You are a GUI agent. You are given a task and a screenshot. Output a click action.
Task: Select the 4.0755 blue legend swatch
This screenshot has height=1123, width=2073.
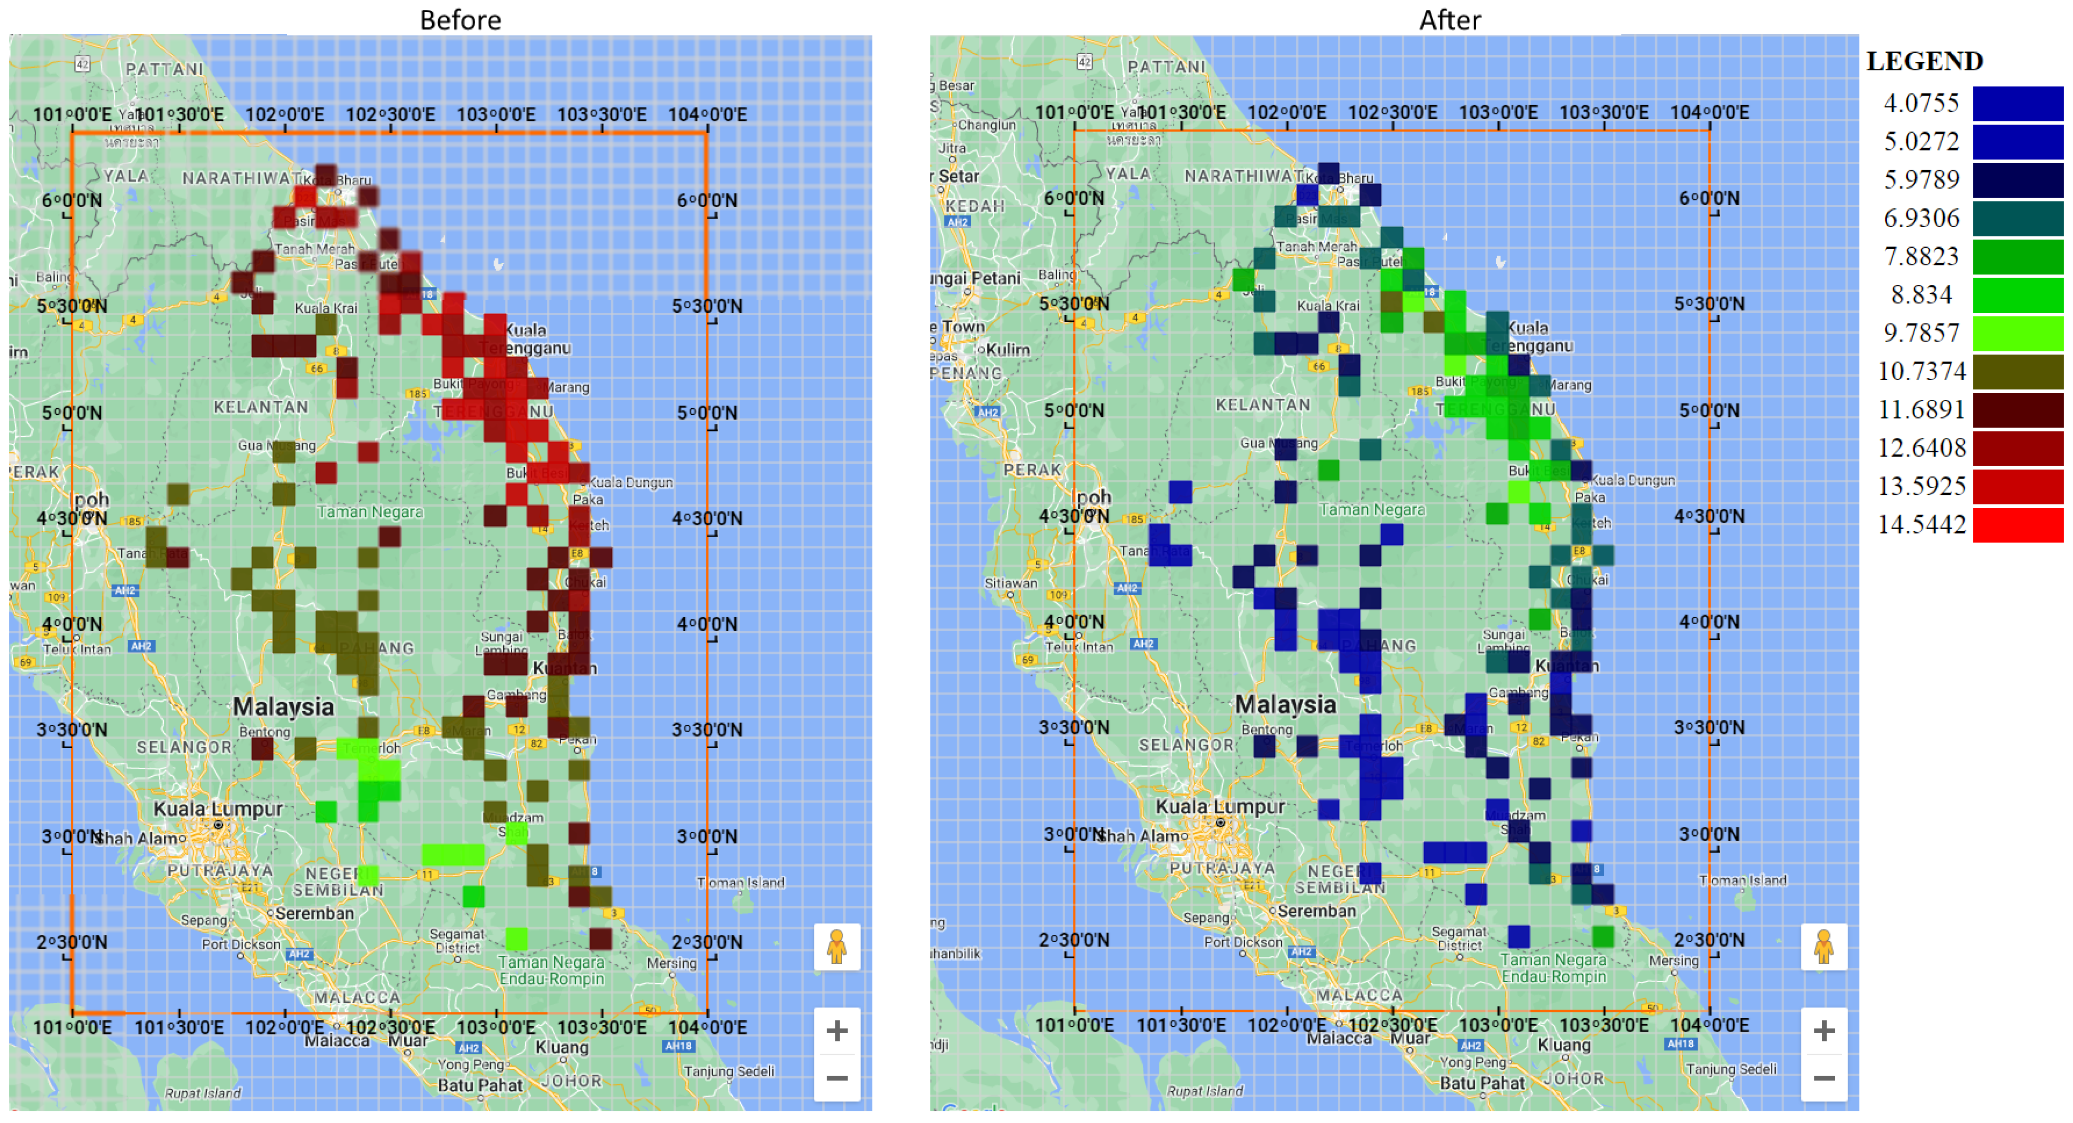2017,104
